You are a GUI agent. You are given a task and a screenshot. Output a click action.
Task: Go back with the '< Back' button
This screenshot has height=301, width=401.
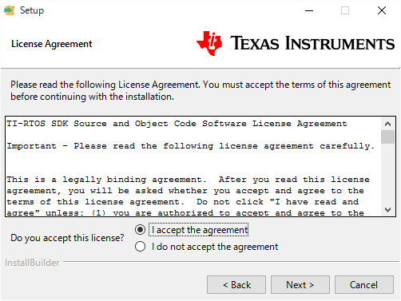236,285
